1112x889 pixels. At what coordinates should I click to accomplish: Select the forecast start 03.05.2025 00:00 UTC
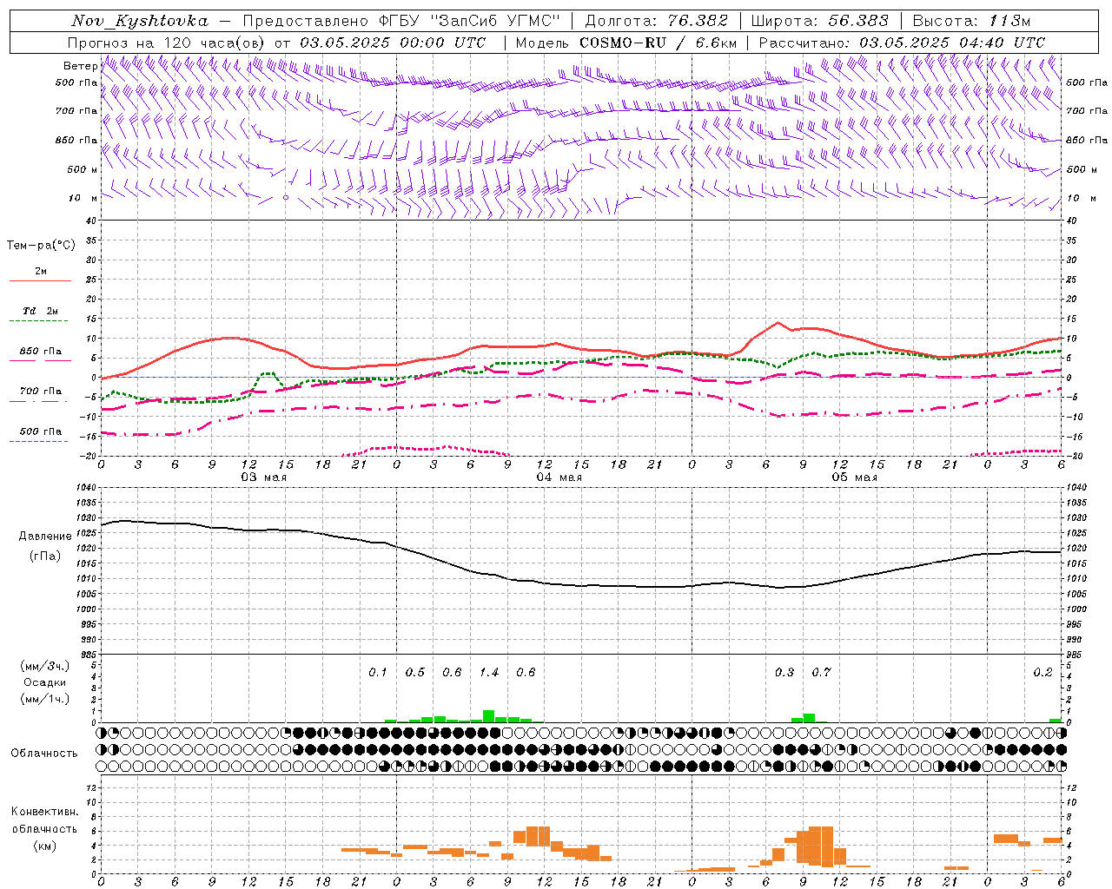pyautogui.click(x=393, y=43)
